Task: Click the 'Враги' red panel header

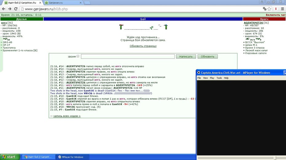Action: pos(264,19)
